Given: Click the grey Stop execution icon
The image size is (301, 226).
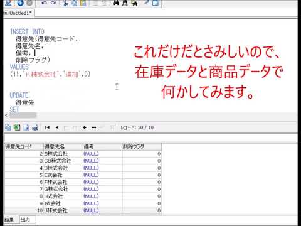Looking at the screenshot, I should click(29, 3).
